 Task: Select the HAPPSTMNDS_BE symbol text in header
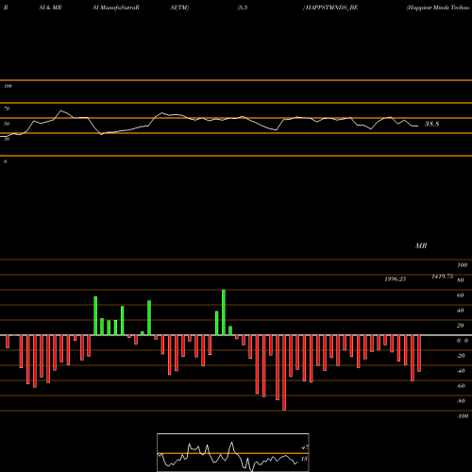click(x=331, y=8)
